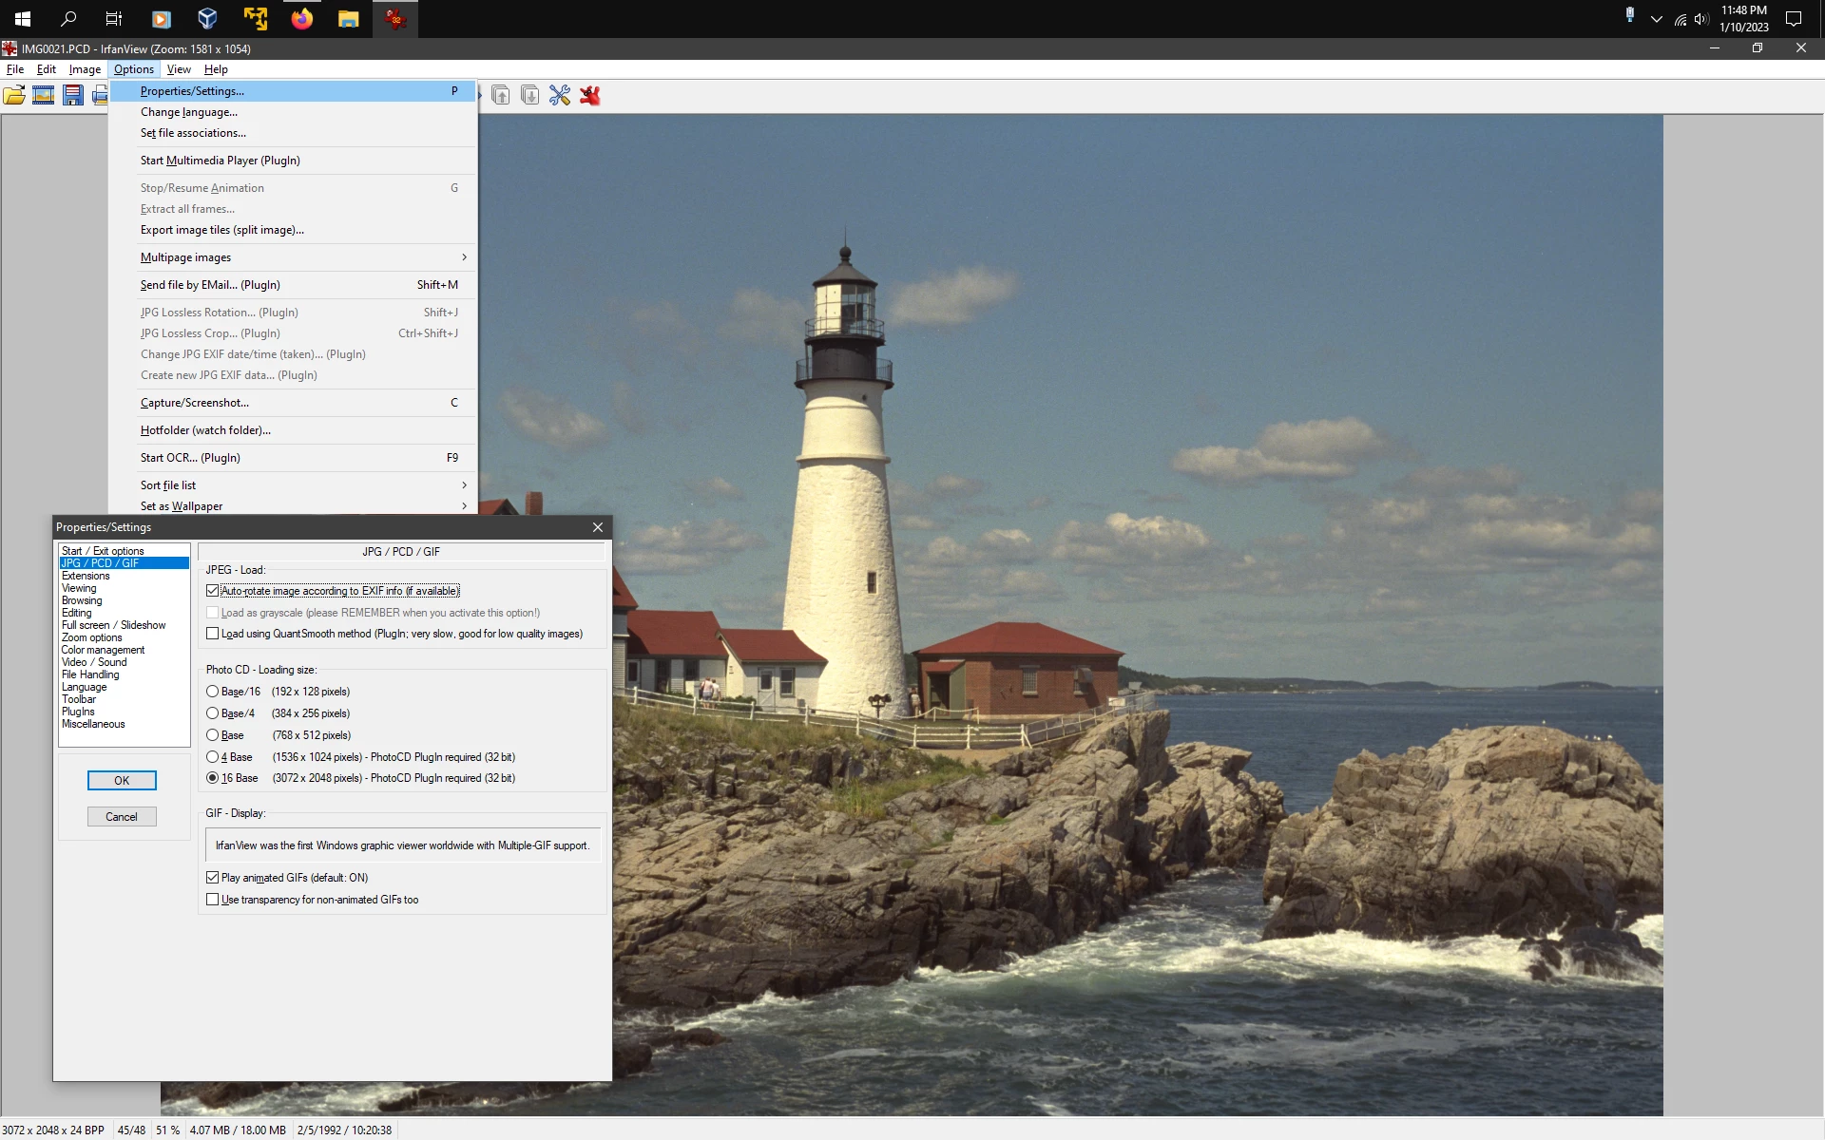Open Firefox from the taskbar
The image size is (1825, 1140).
click(302, 19)
